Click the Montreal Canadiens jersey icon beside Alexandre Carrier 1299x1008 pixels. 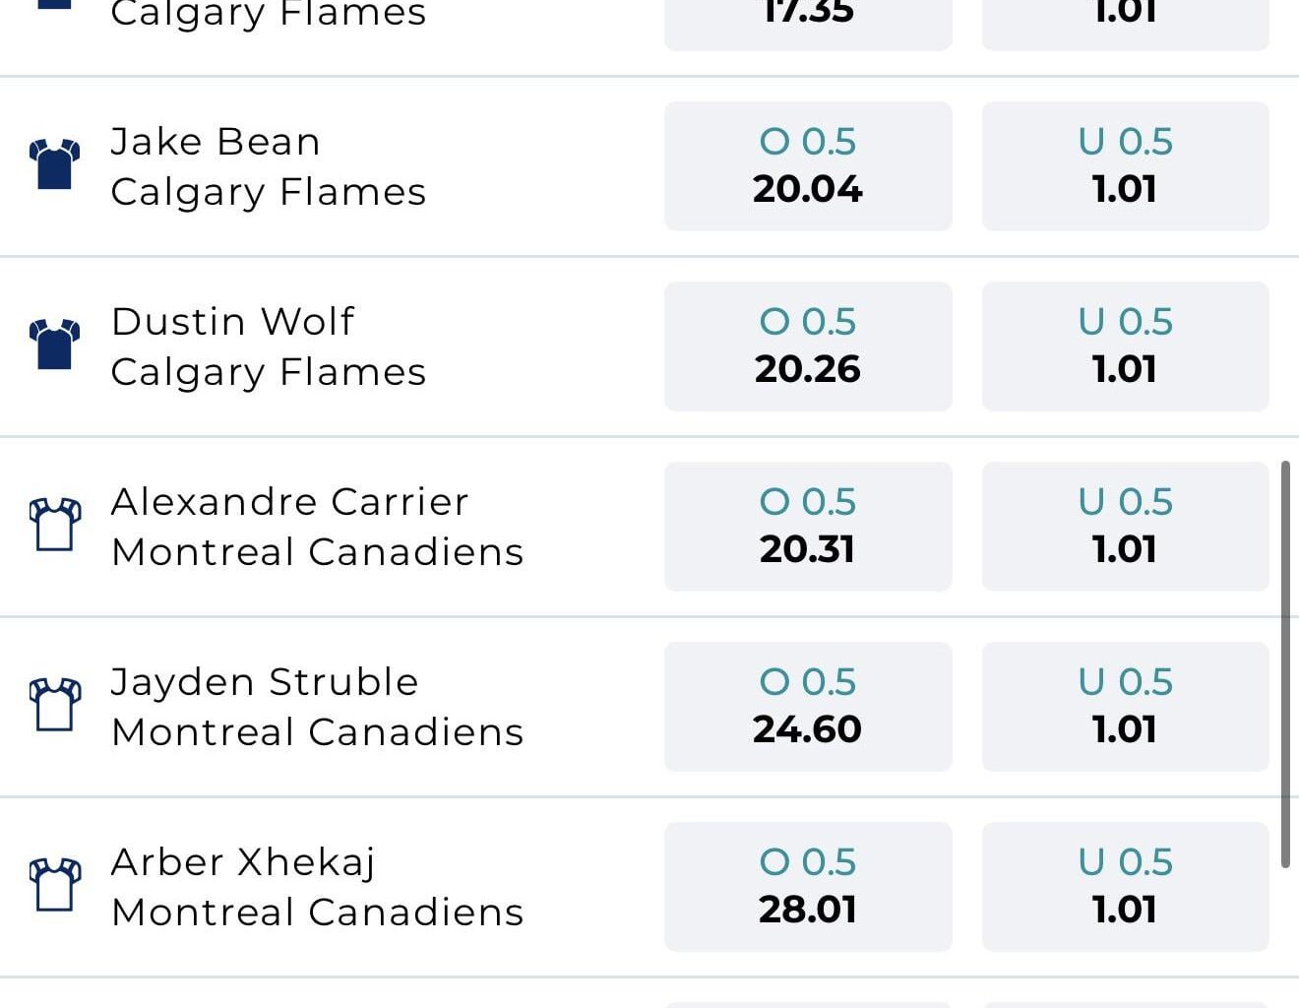click(54, 524)
